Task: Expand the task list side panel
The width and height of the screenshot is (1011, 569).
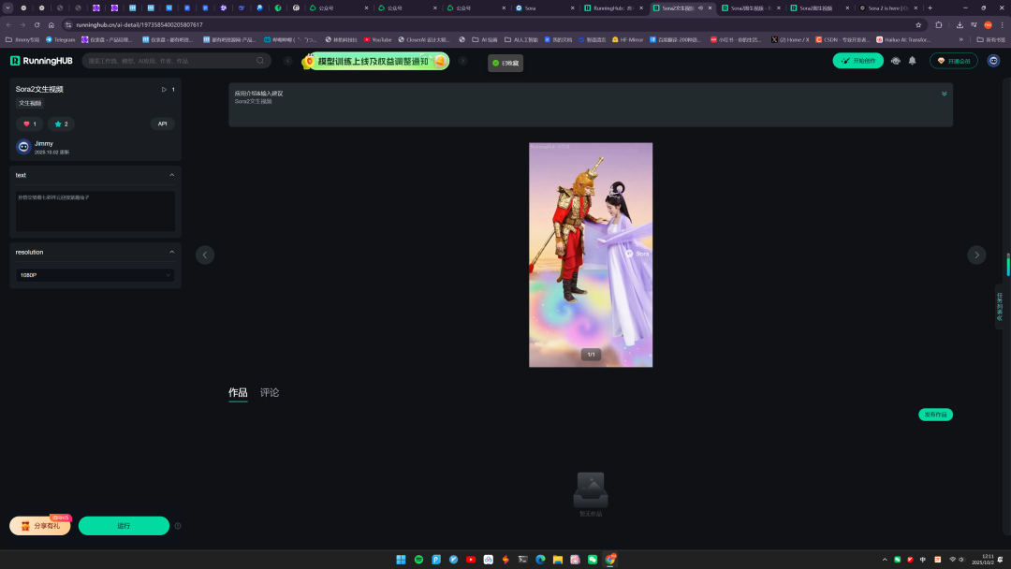Action: point(1000,307)
